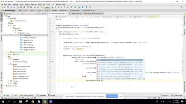Click the Paste toolbar icon
This screenshot has width=186, height=104.
(24, 7)
